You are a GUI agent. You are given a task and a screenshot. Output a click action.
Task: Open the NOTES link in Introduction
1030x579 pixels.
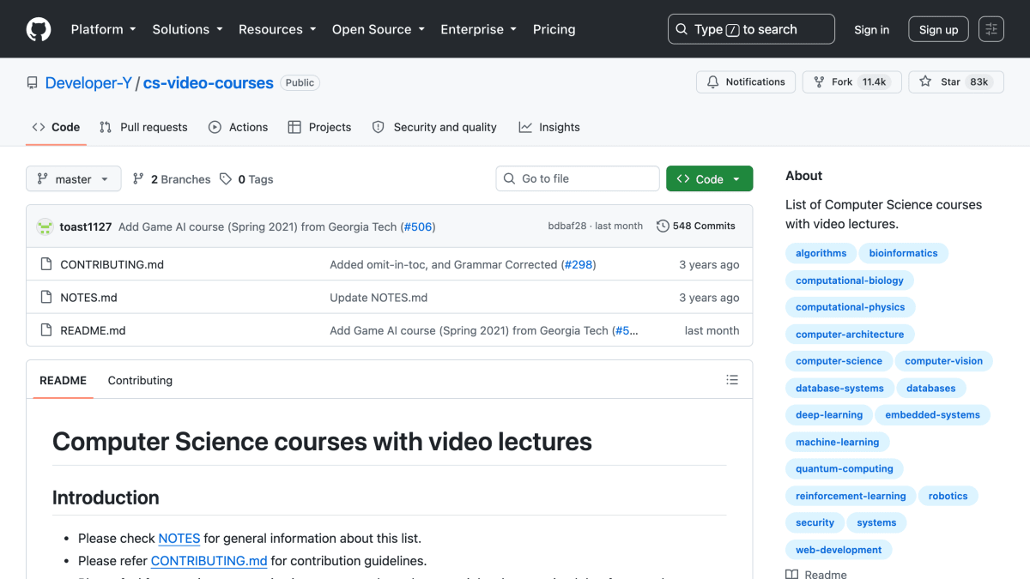point(179,538)
